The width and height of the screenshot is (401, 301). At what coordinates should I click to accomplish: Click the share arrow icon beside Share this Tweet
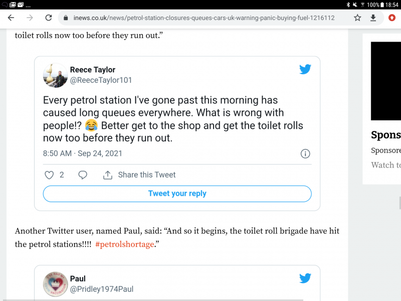click(x=108, y=175)
